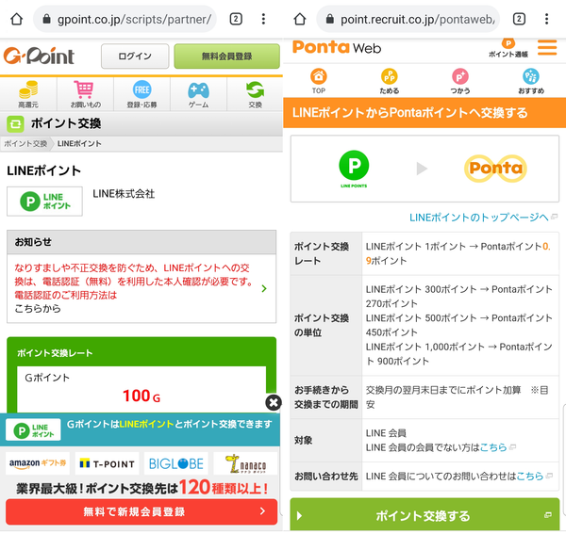Click LINEポイント logo in the teal banner
566x534 pixels.
pos(33,429)
